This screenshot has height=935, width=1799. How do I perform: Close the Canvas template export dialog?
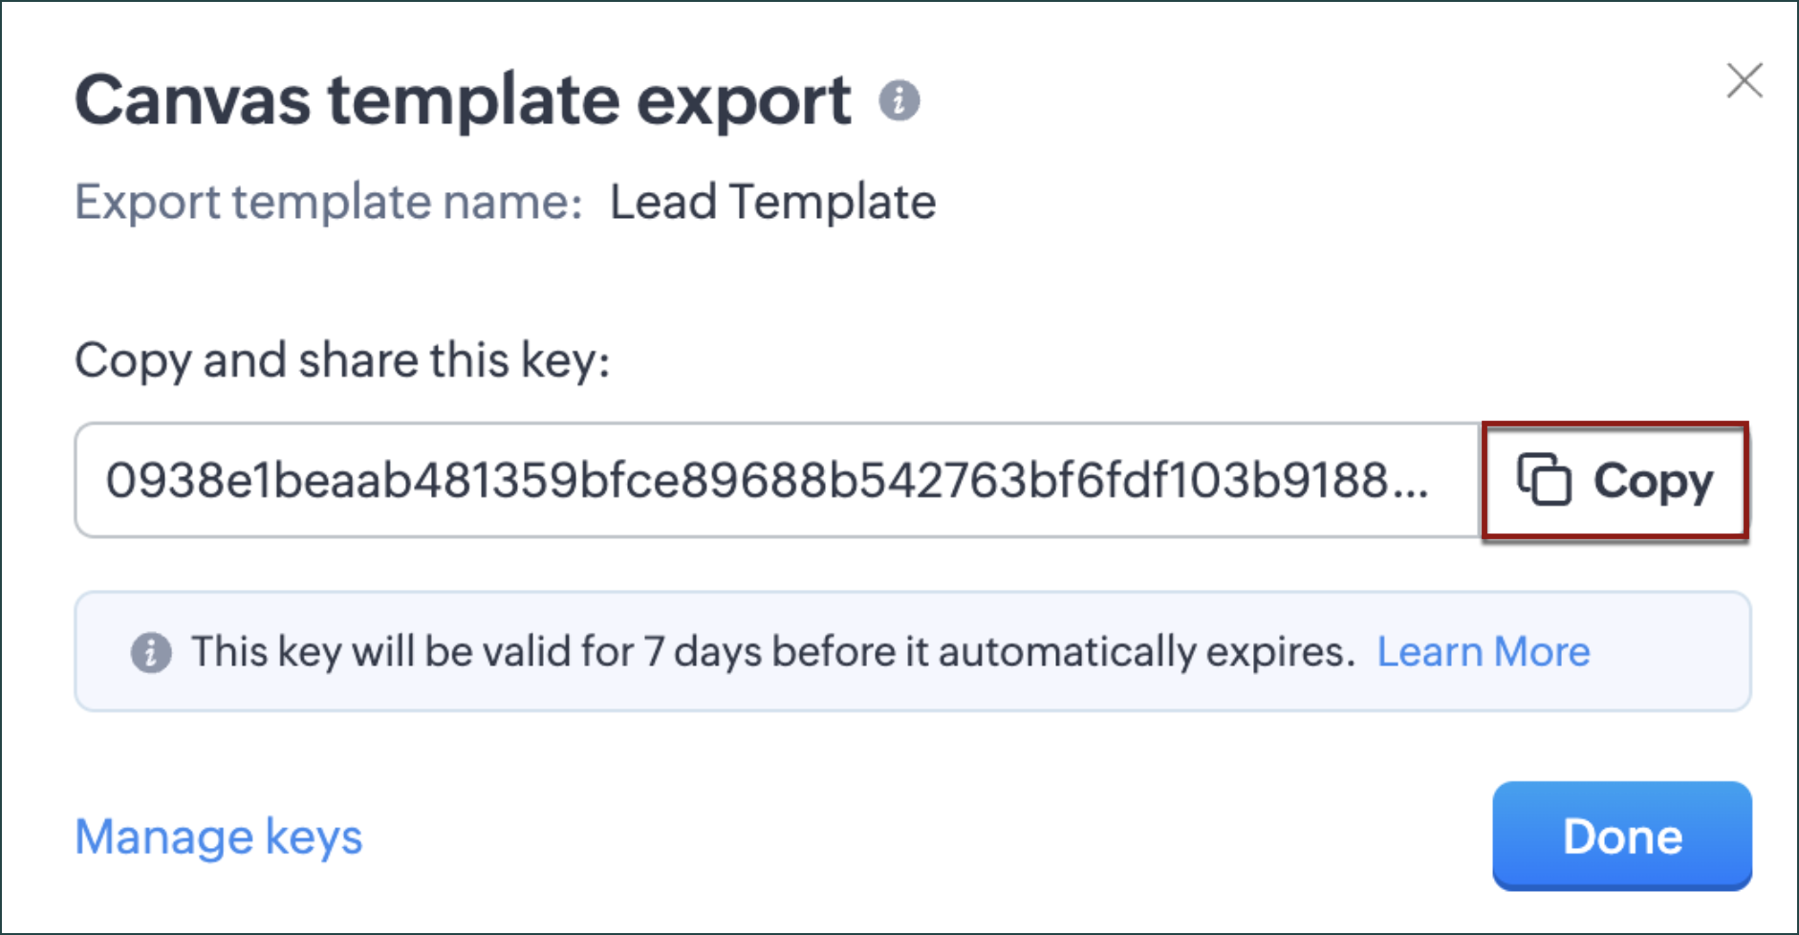(x=1745, y=80)
